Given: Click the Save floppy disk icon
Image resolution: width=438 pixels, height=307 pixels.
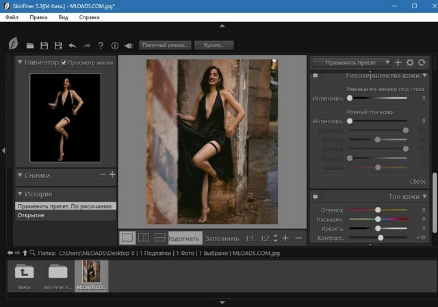Looking at the screenshot, I should pyautogui.click(x=44, y=46).
